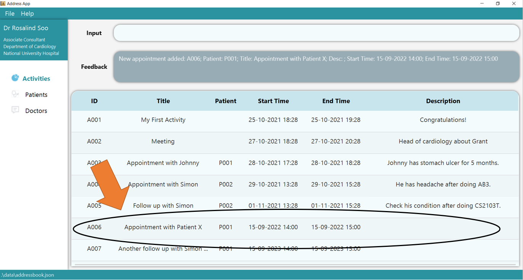Click the Description column header
This screenshot has width=523, height=280.
pos(443,101)
